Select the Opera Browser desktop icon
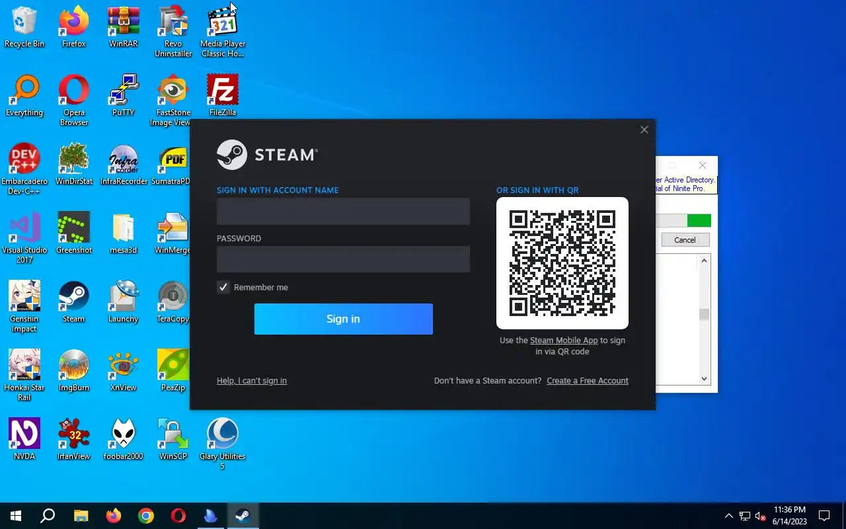 [74, 100]
